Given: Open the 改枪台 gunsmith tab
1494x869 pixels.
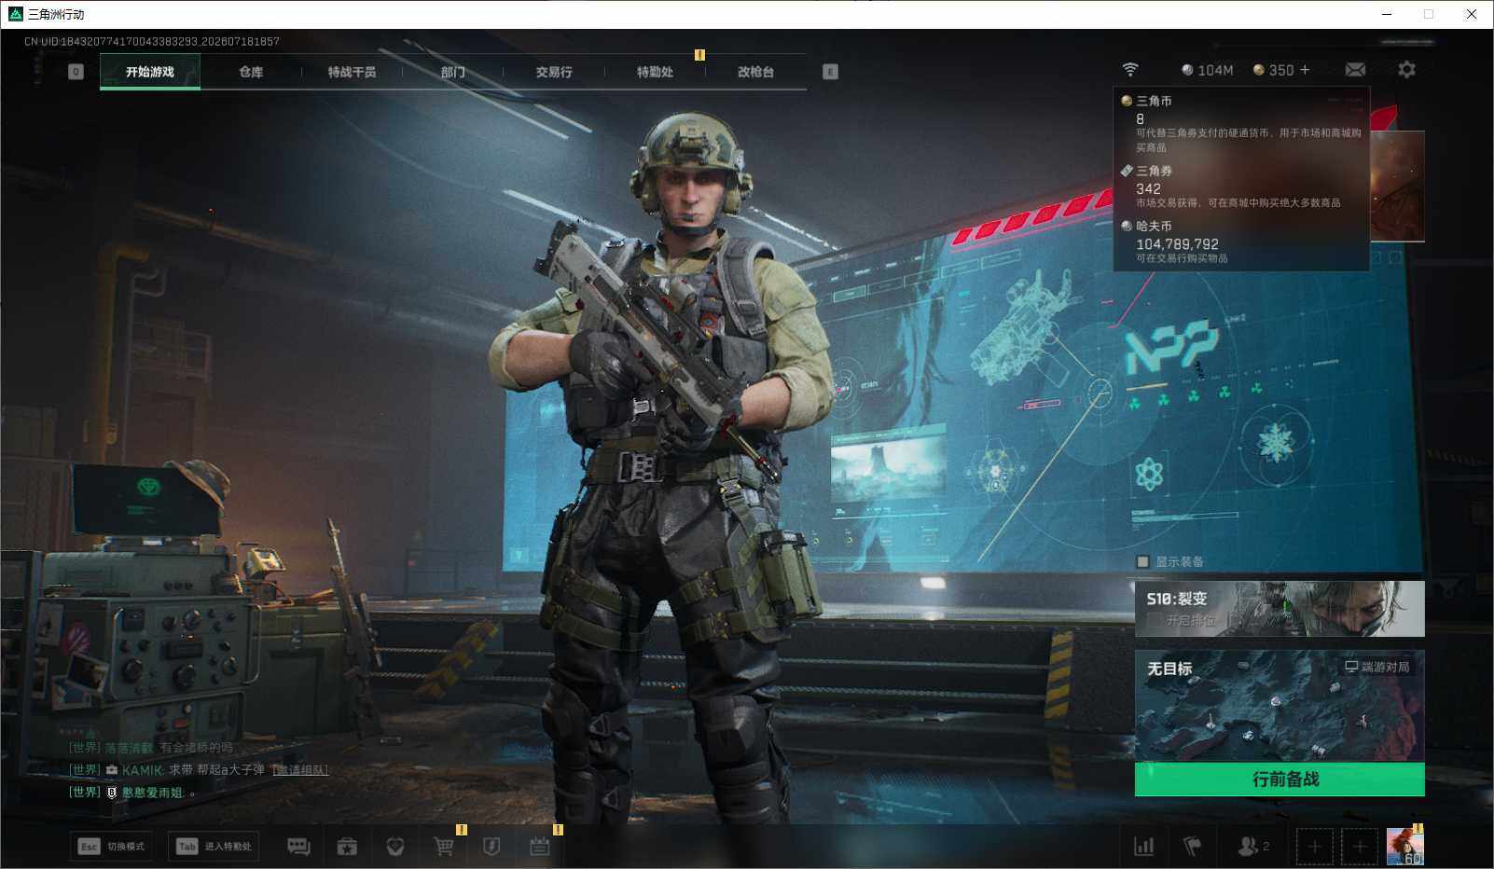Looking at the screenshot, I should coord(755,72).
